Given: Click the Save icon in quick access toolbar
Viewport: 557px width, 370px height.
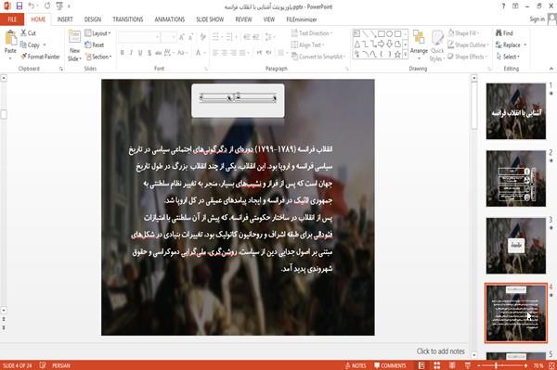Looking at the screenshot, I should tap(19, 6).
